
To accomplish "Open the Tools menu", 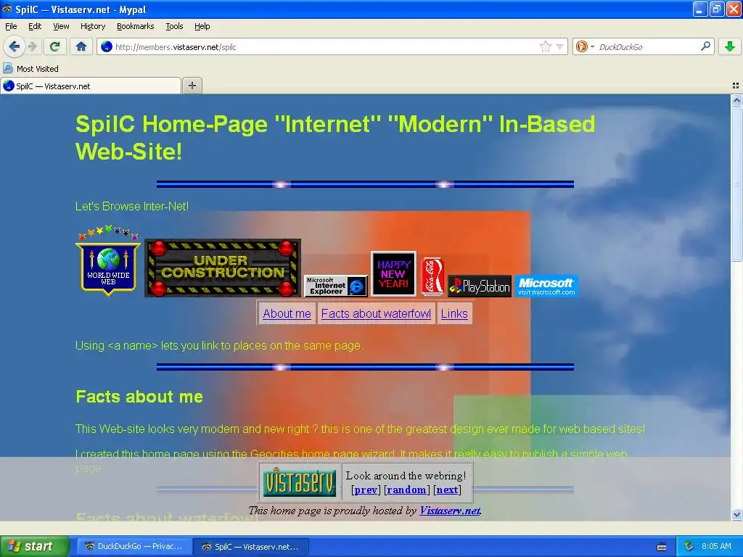I will (x=174, y=26).
